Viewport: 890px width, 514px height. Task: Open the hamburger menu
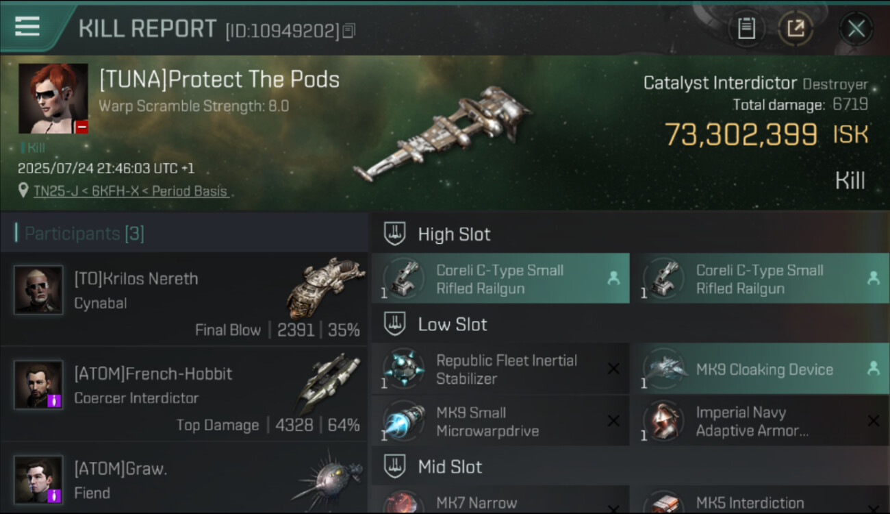tap(27, 27)
